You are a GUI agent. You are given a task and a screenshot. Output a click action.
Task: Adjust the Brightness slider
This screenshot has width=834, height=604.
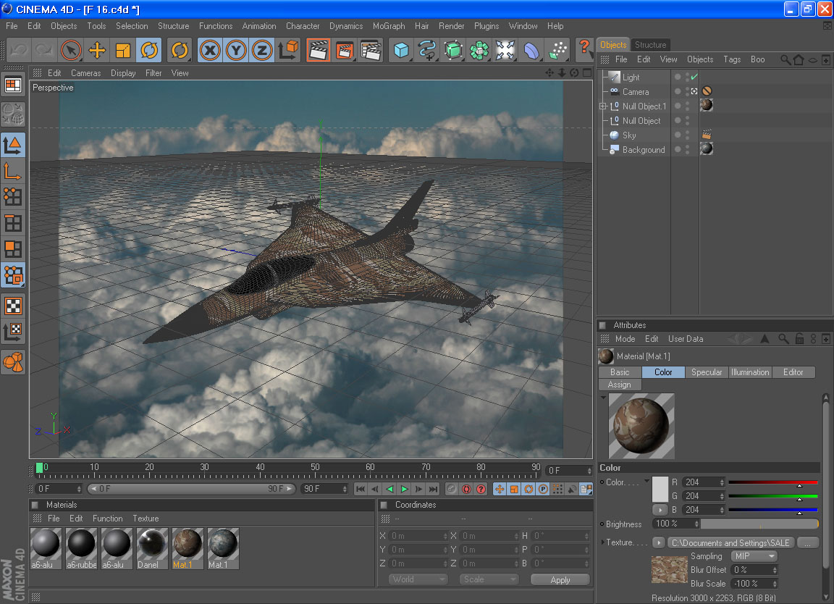(x=759, y=524)
